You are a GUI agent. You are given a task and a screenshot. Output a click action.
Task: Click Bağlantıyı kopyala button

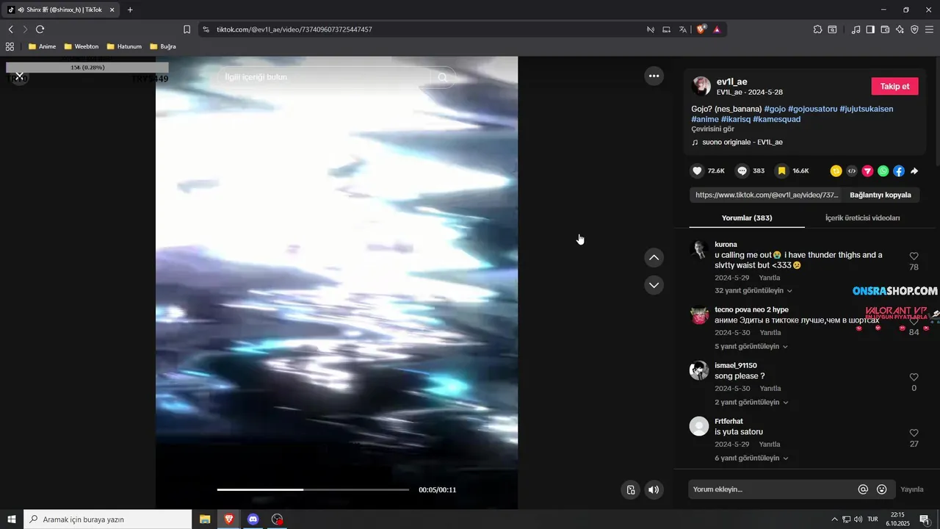click(x=880, y=195)
